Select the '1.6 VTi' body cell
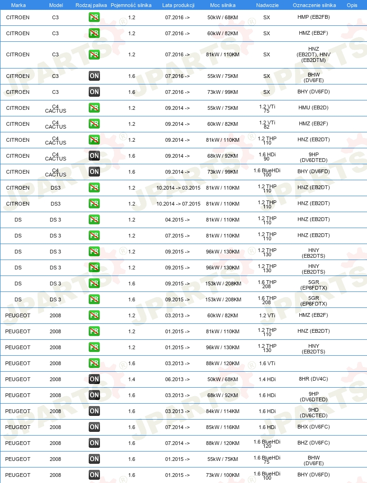The image size is (367, 483). 267,363
